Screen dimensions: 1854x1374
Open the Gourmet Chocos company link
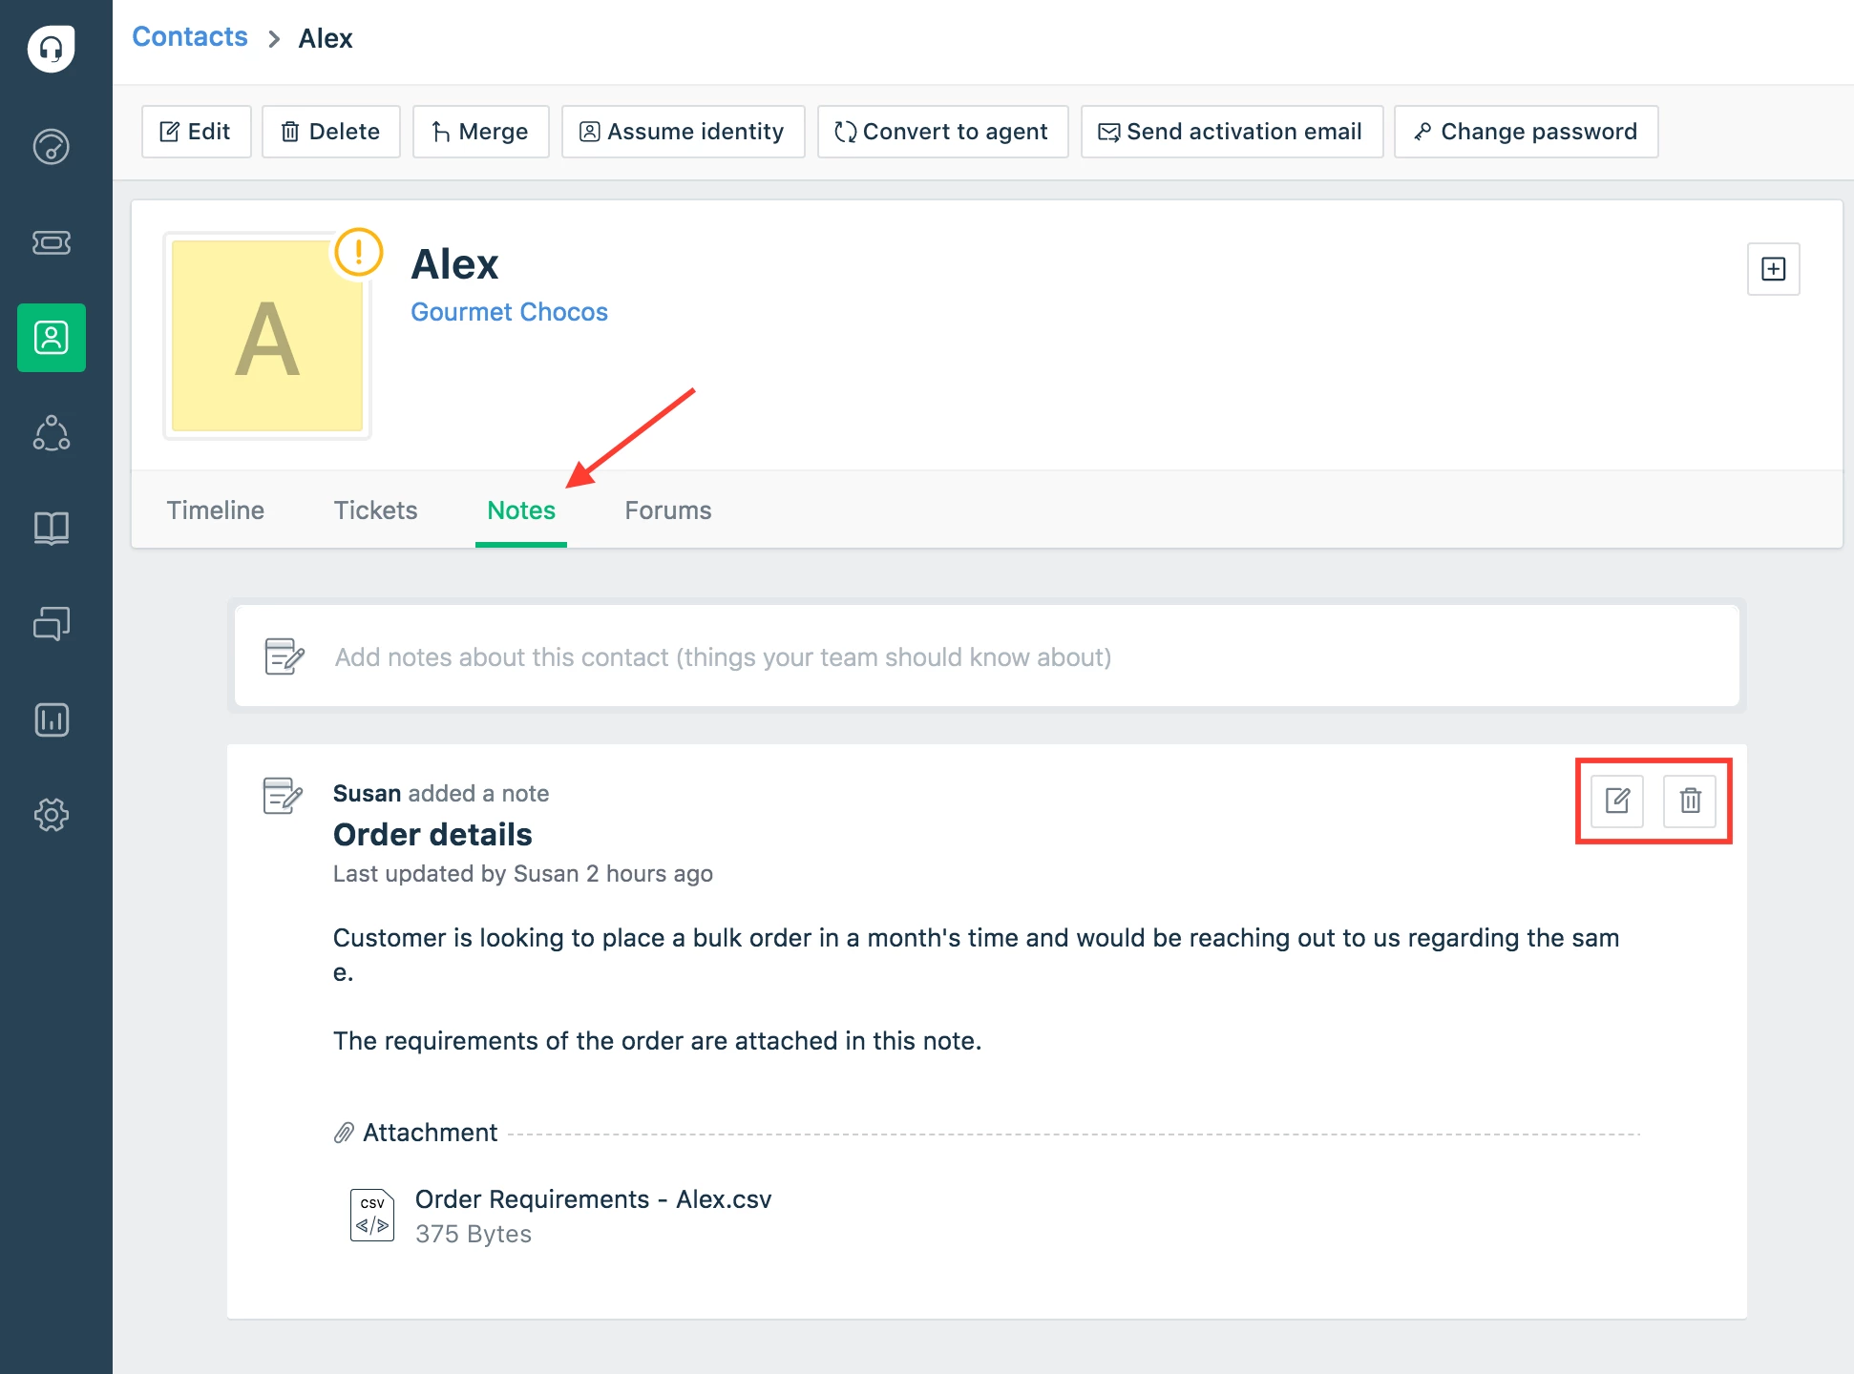(x=509, y=312)
